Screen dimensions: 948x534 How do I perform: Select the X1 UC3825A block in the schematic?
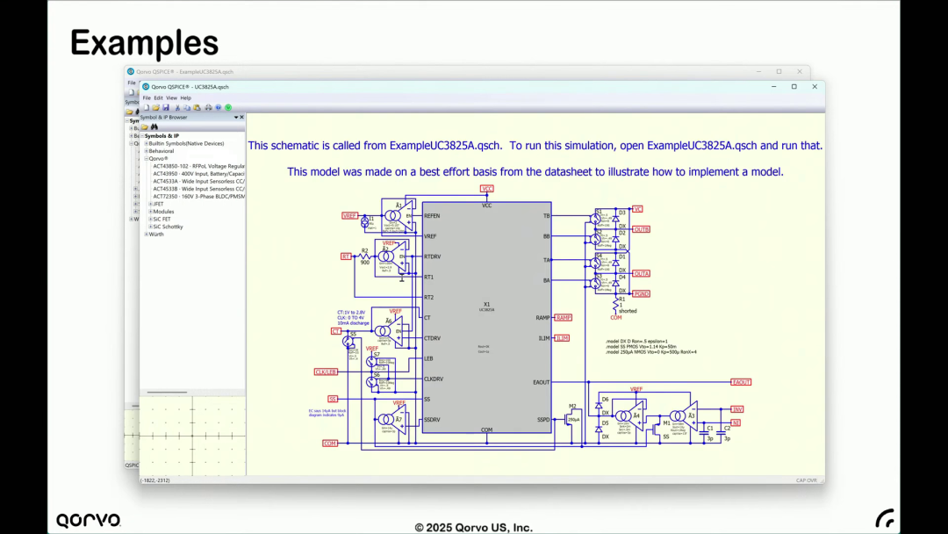(486, 317)
